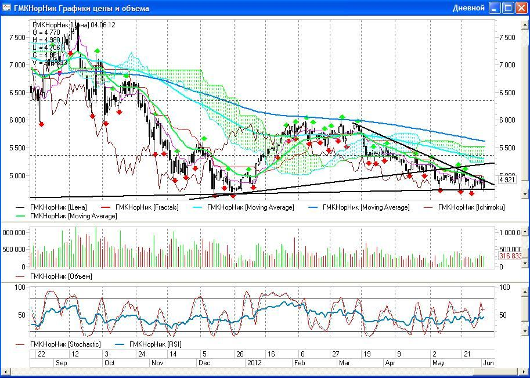Viewport: 530px width, 378px height.
Task: Click the day label 22 on the time axis
Action: pyautogui.click(x=42, y=354)
